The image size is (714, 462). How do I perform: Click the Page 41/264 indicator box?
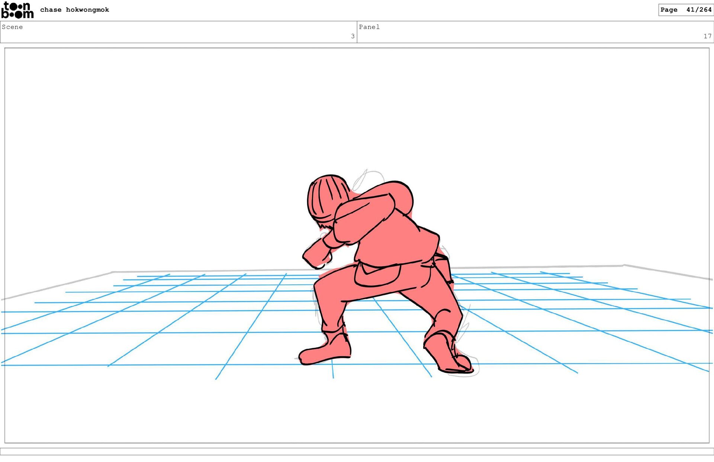[685, 10]
